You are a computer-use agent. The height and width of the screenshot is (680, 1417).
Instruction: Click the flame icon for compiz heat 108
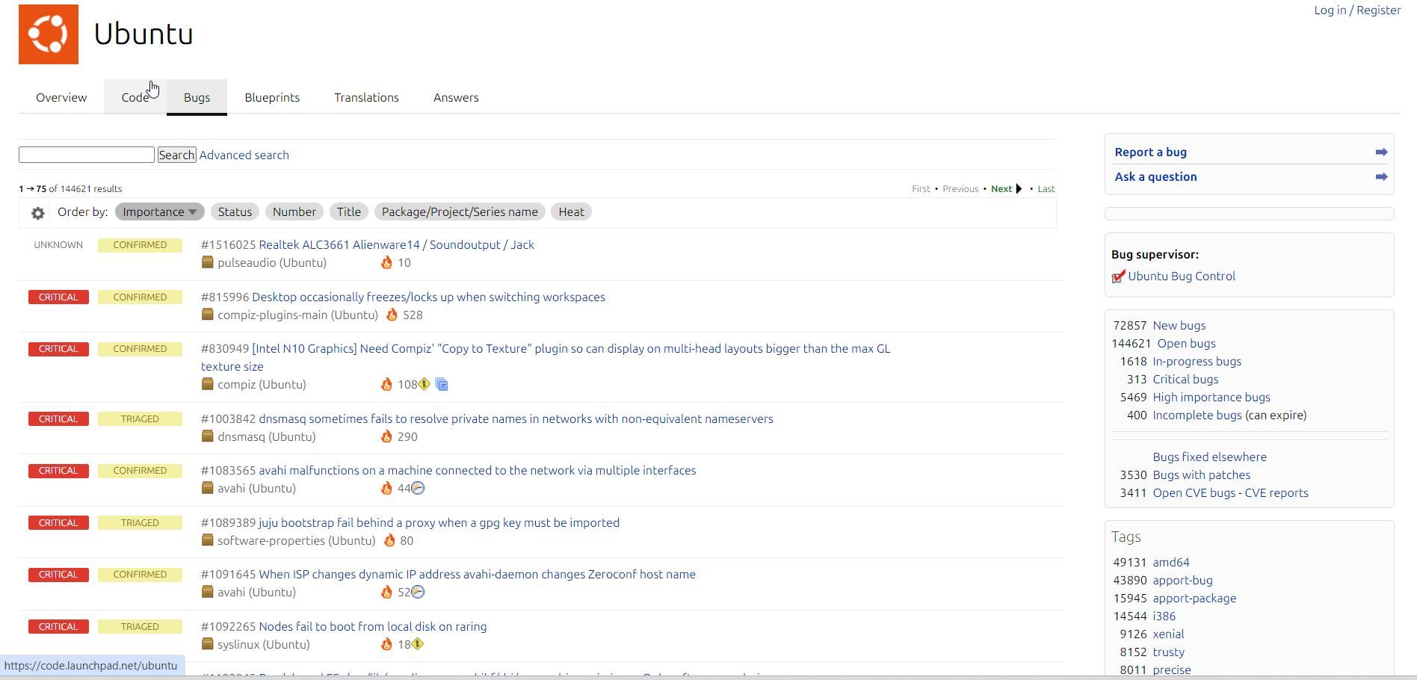[x=386, y=384]
